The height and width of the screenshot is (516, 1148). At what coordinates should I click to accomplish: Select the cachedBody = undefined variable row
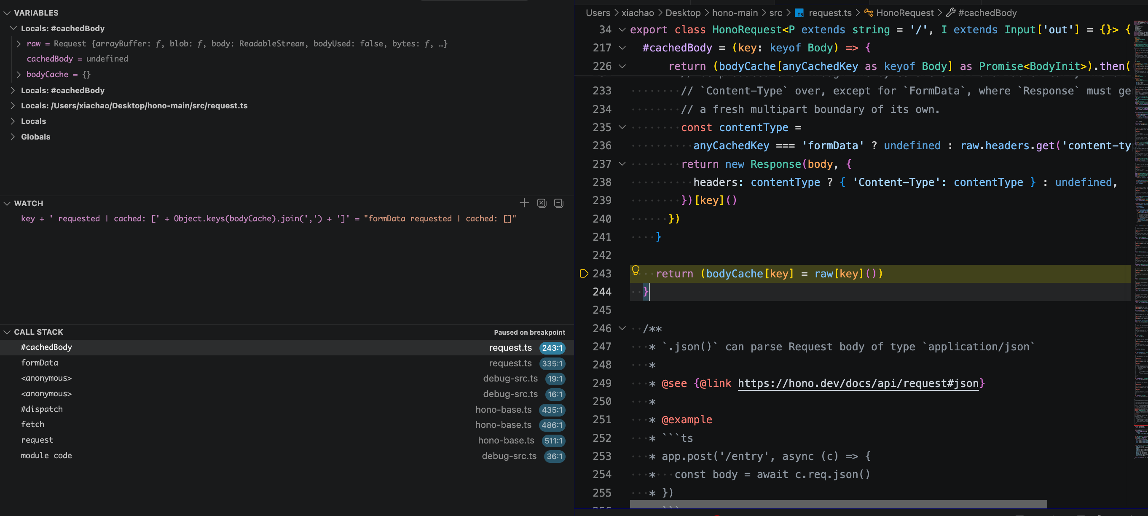pos(287,59)
